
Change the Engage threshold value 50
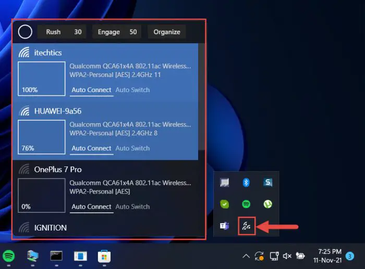[133, 32]
